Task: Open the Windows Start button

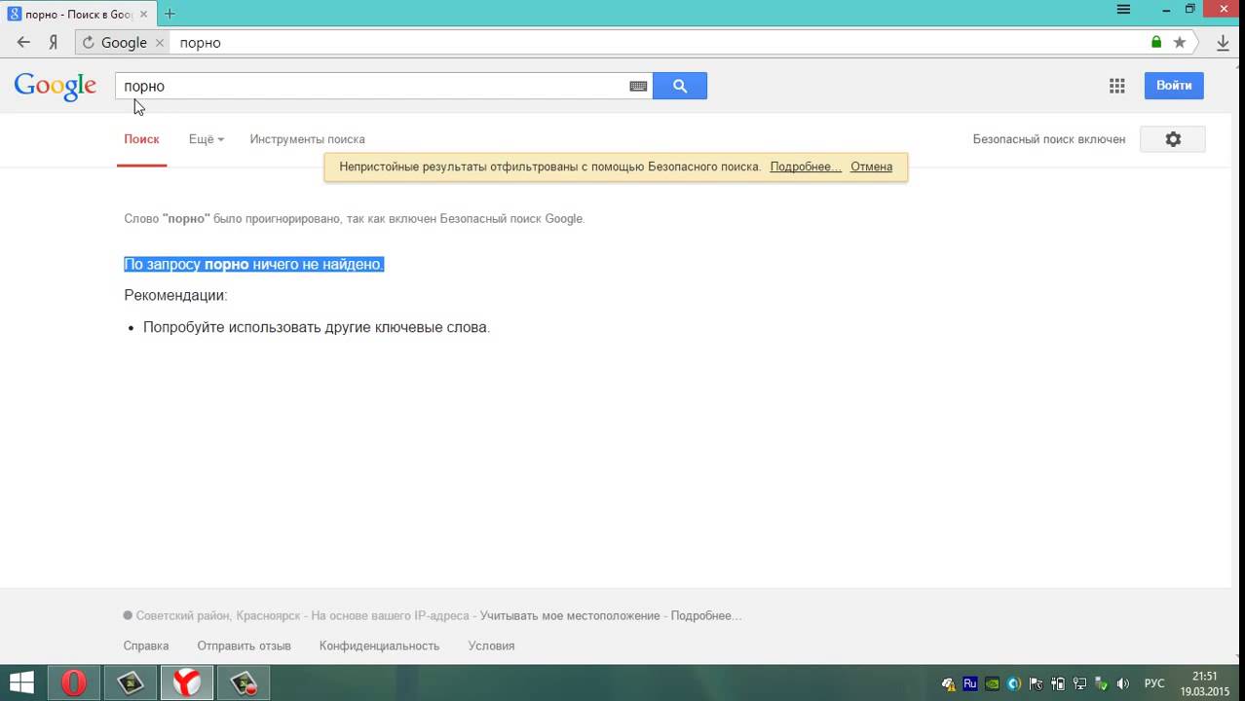Action: tap(21, 683)
